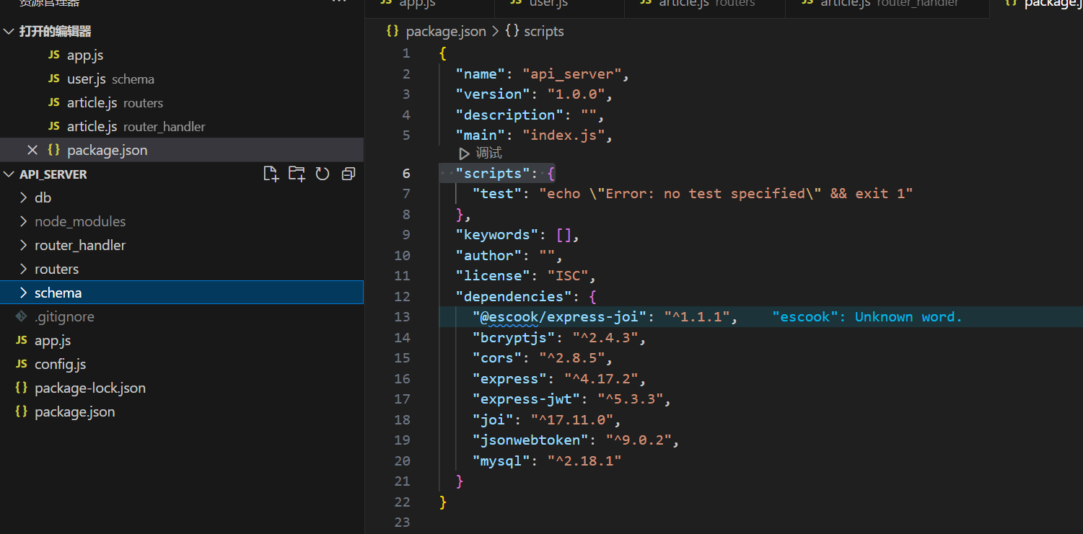Click the New Folder icon in explorer header

point(297,174)
